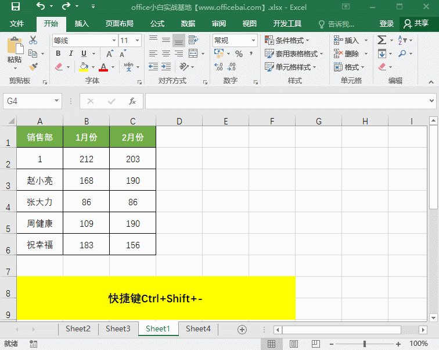Toggle center text horizontally
Screen dimensions: 439x350
pos(166,53)
